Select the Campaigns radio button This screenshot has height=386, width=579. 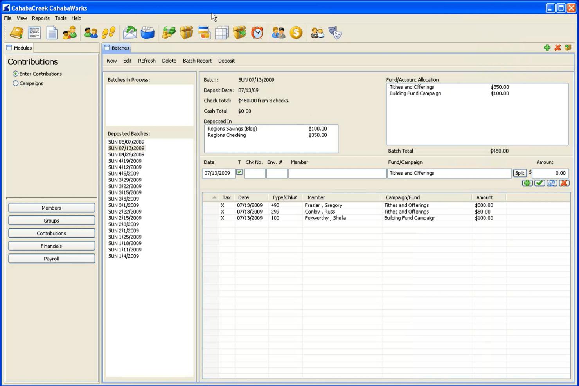16,83
